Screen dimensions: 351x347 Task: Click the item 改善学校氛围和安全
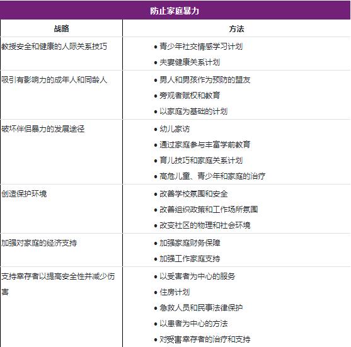point(193,193)
